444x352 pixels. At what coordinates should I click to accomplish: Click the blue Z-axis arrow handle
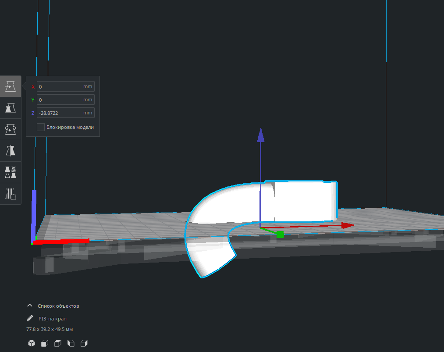click(261, 135)
